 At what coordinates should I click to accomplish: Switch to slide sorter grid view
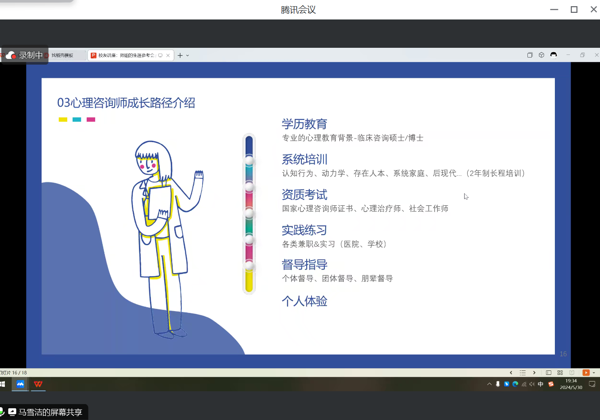tap(560, 373)
